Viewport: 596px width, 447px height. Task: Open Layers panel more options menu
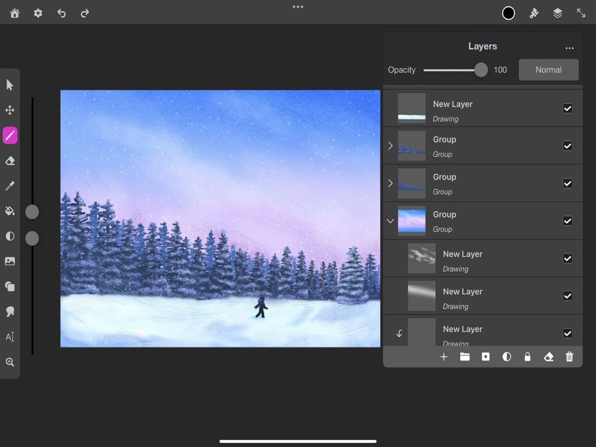coord(569,48)
